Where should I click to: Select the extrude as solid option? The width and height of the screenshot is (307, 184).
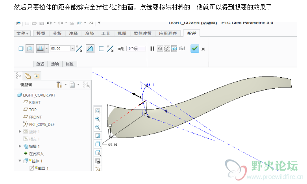pyautogui.click(x=21, y=48)
